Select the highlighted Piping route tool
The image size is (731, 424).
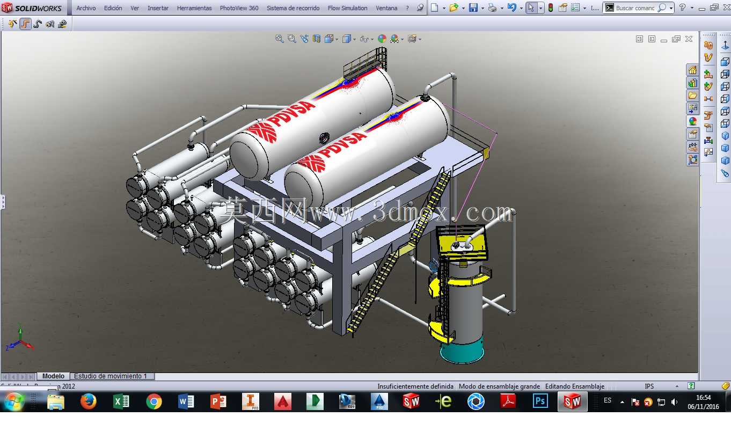pos(25,24)
